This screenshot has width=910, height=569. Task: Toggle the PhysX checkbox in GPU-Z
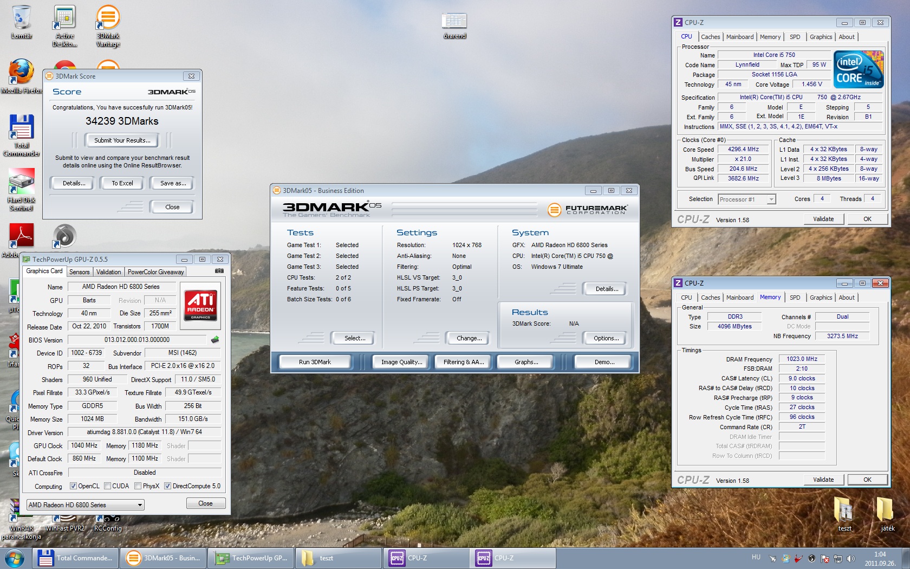(138, 486)
